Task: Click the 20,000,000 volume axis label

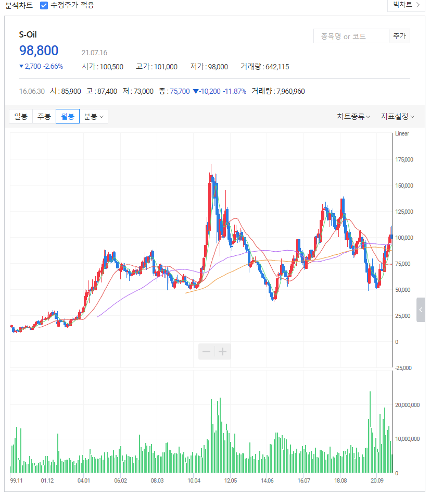Action: [408, 405]
